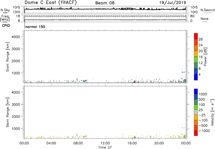215x149 pixels.
Task: Select the "20:00" time tick label
Action: [159, 143]
